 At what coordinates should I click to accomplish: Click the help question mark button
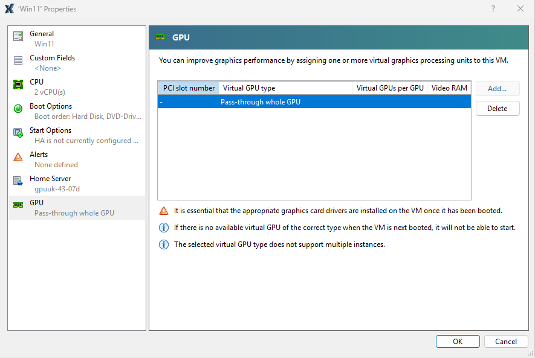493,8
